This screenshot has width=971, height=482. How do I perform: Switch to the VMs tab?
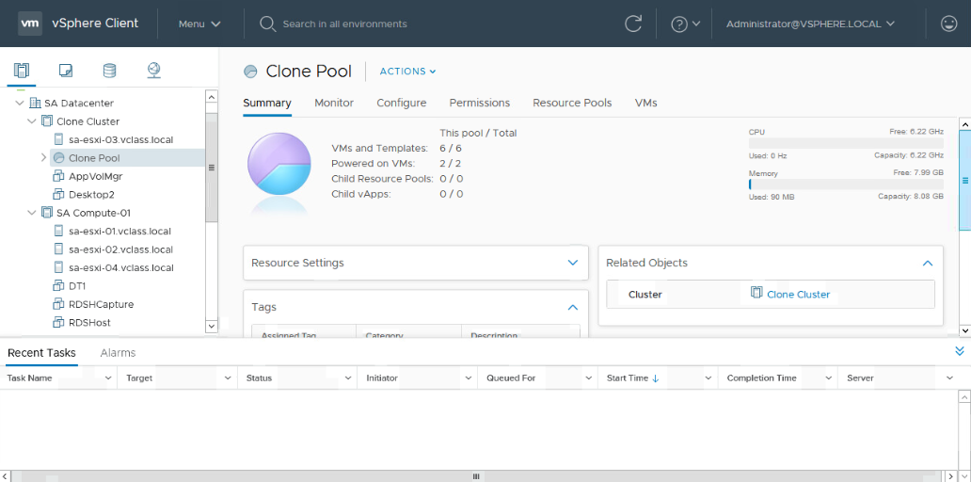[x=645, y=103]
